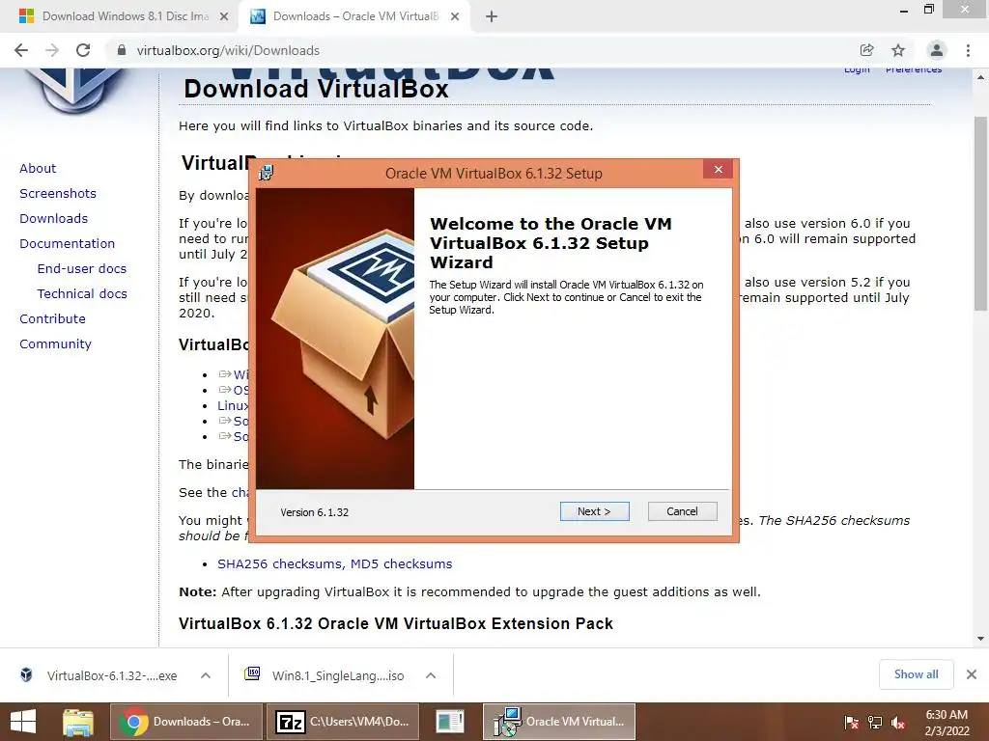
Task: Close the Download Windows 8.1 tab
Action: click(x=224, y=17)
